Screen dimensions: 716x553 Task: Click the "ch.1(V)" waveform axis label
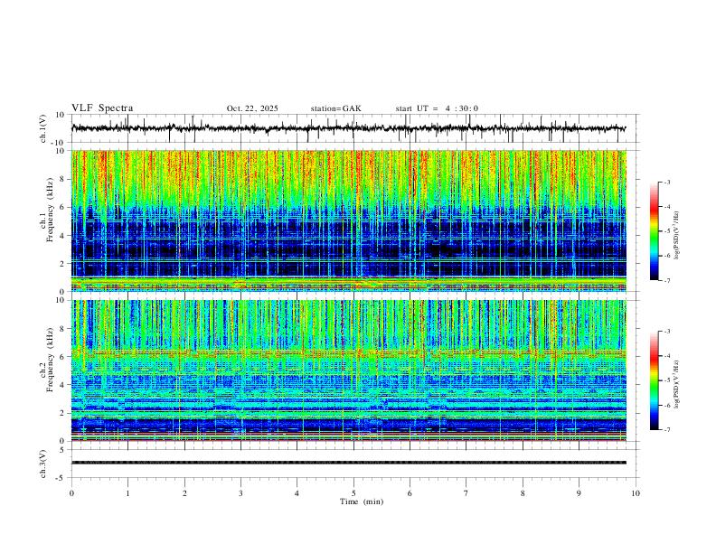tap(43, 128)
